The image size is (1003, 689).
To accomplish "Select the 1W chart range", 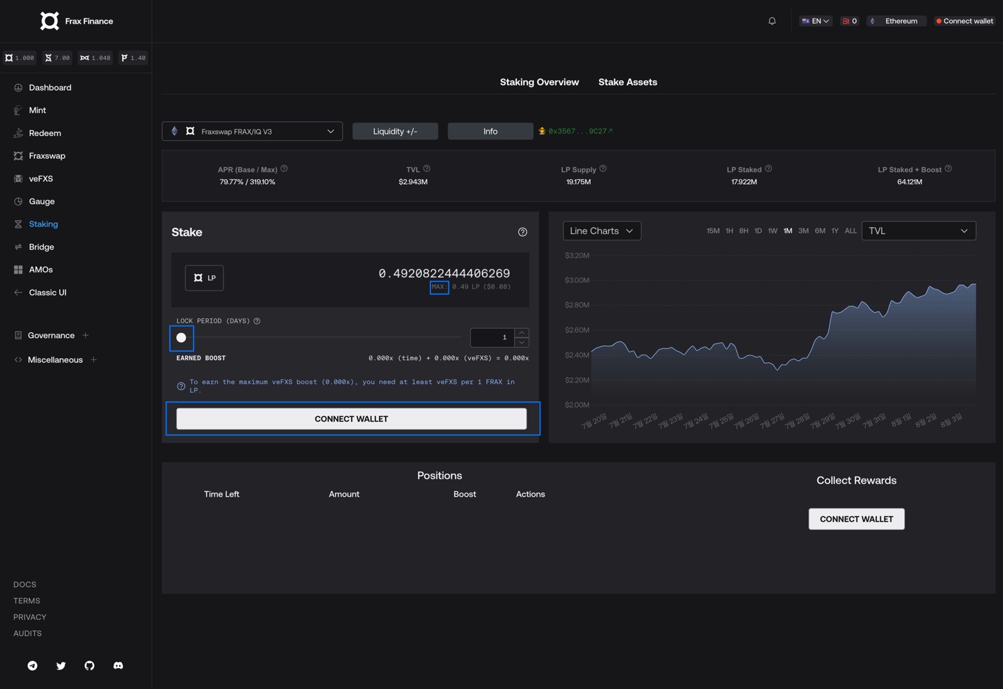I will (772, 231).
